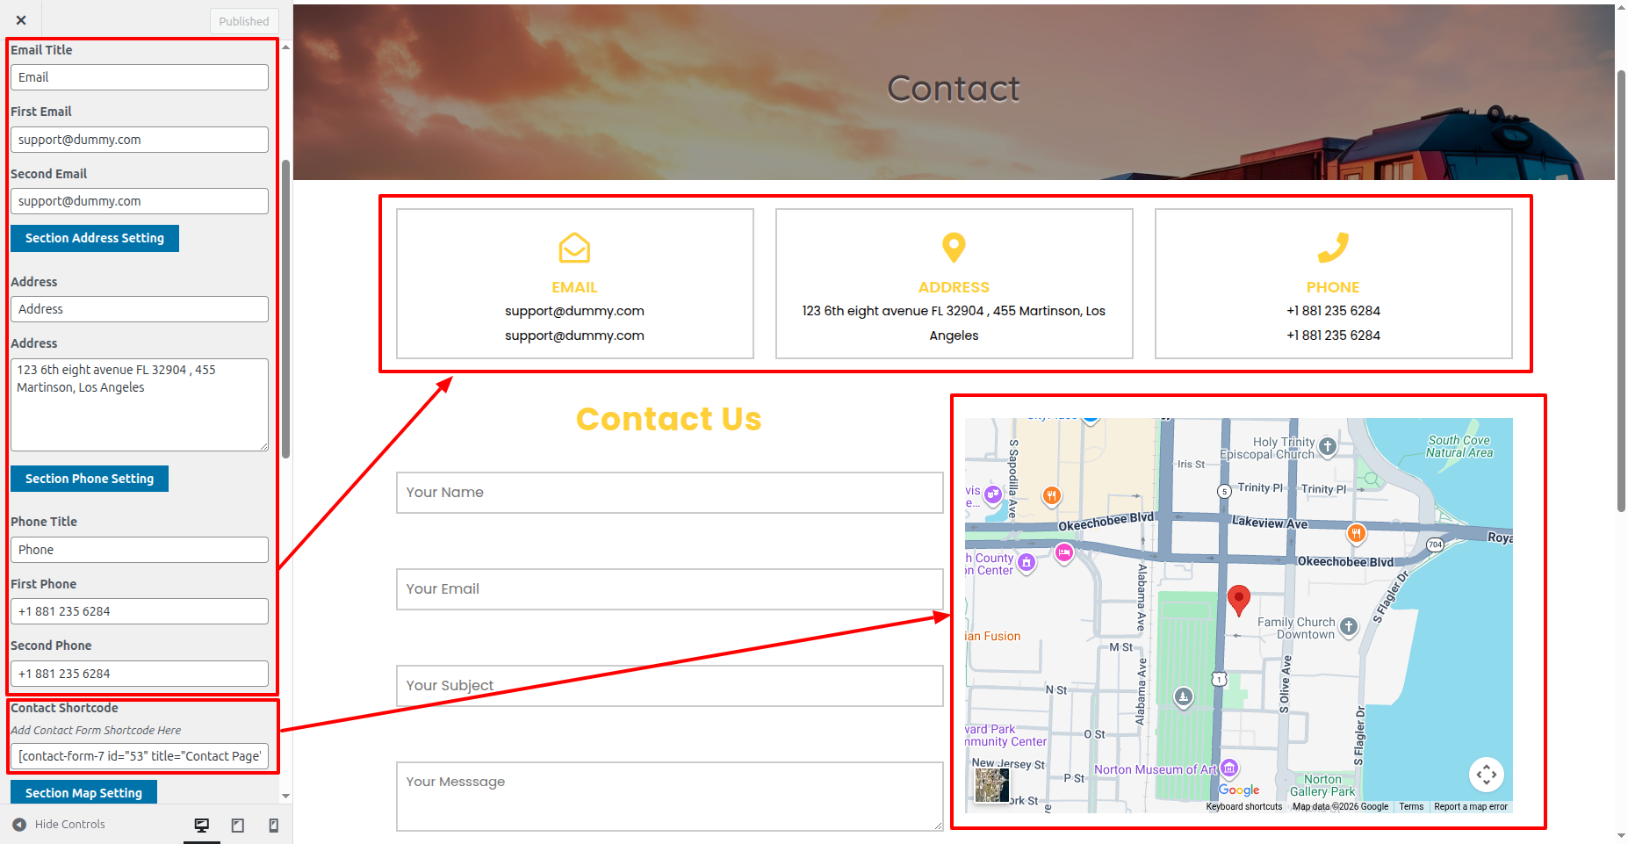Open satellite imagery thumbnail on map
Screen dimensions: 1628x844
pos(992,785)
